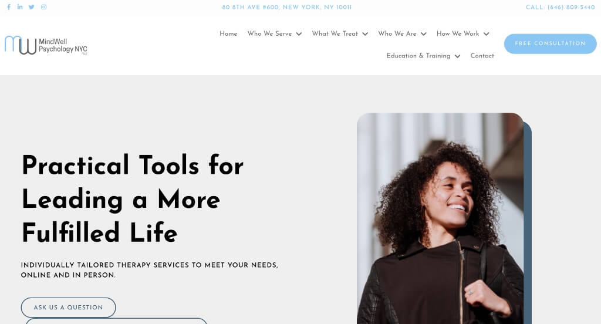Expand the Education & Training chevron
The image size is (601, 324).
[x=457, y=56]
